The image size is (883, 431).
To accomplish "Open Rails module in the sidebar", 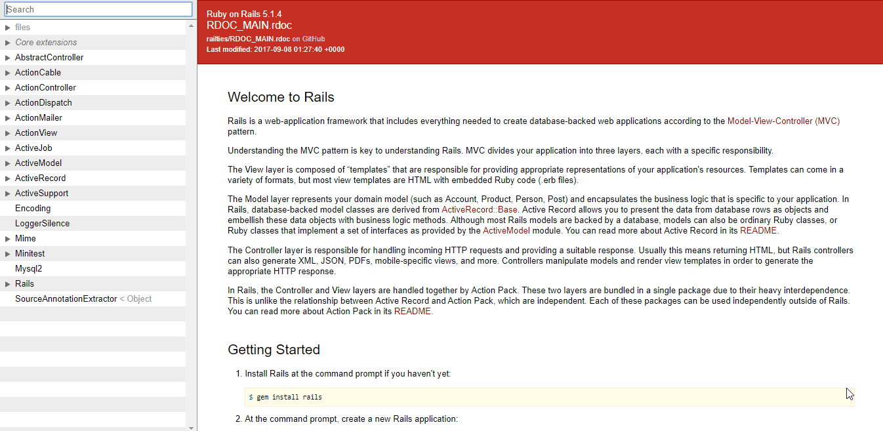I will [x=24, y=284].
